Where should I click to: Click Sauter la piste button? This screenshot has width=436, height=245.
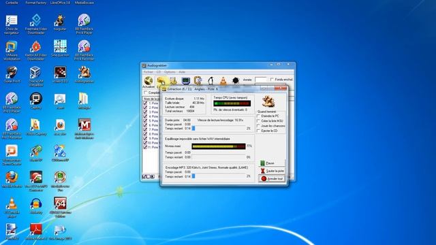point(271,171)
